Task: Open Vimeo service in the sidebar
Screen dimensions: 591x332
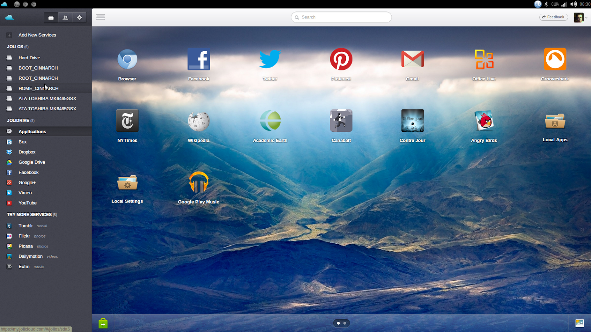Action: (x=46, y=193)
